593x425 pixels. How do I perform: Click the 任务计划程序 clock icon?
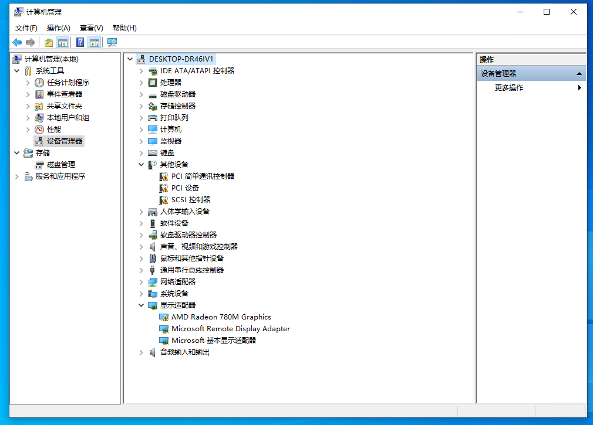tap(39, 83)
